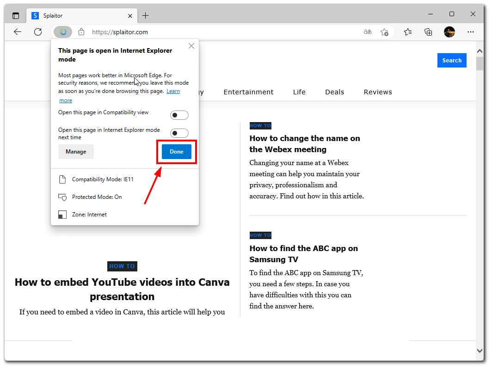Image resolution: width=492 pixels, height=369 pixels.
Task: Click the Done button
Action: pos(176,152)
